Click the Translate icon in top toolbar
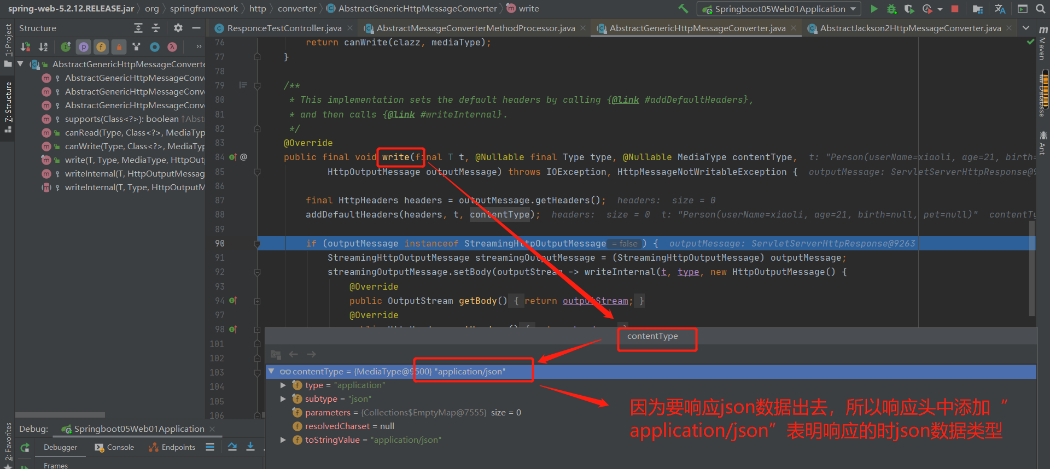The width and height of the screenshot is (1050, 469). click(1000, 9)
